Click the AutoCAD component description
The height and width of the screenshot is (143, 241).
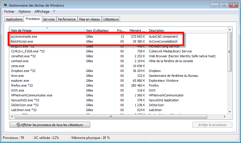pos(163,37)
